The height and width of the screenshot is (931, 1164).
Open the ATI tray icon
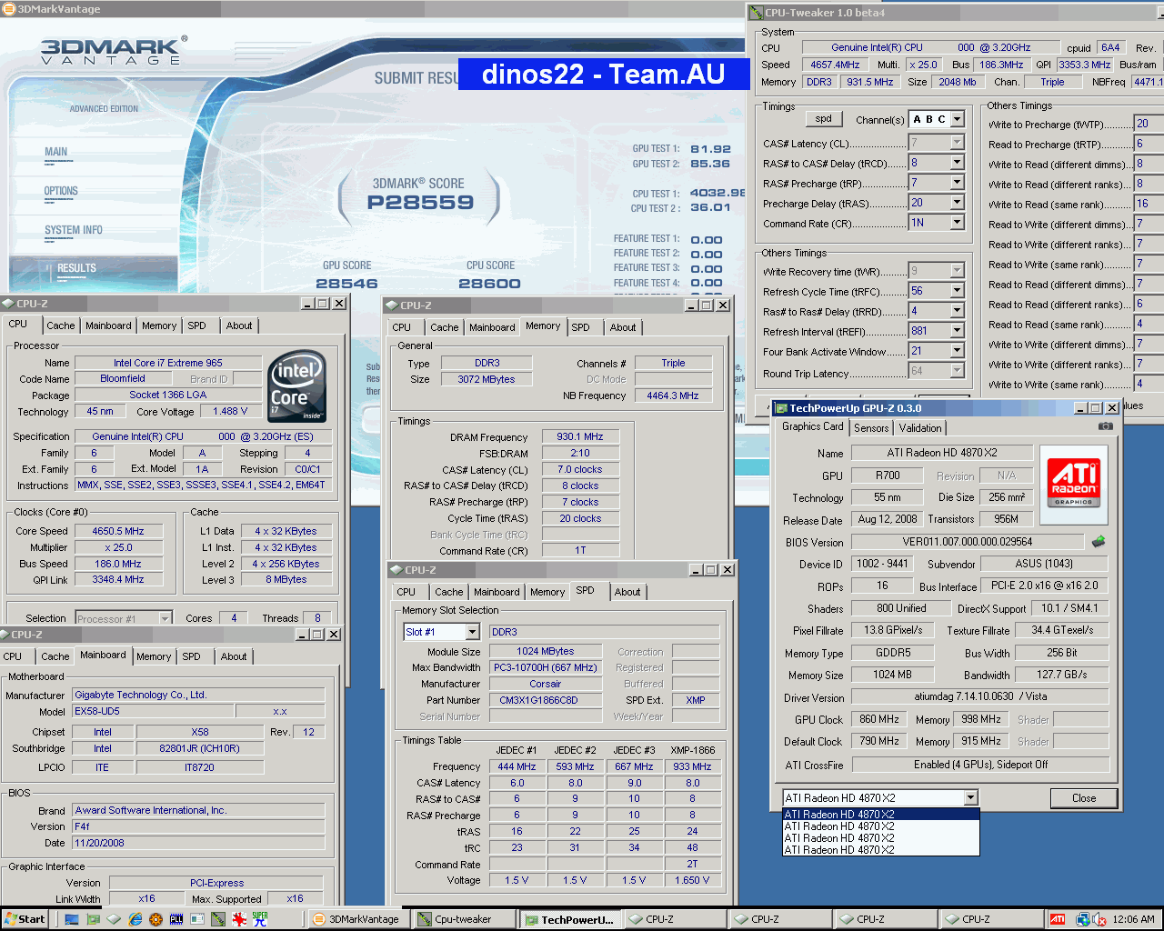[x=1058, y=919]
